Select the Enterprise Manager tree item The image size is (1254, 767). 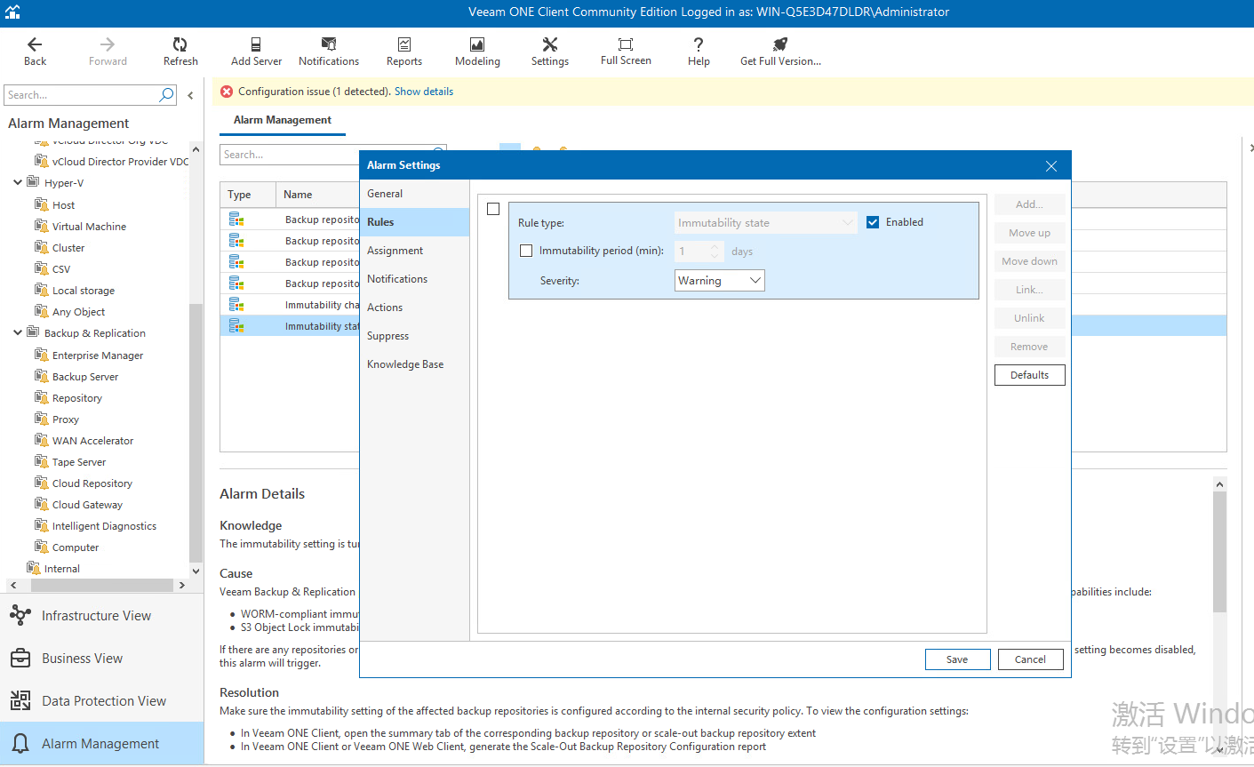98,355
